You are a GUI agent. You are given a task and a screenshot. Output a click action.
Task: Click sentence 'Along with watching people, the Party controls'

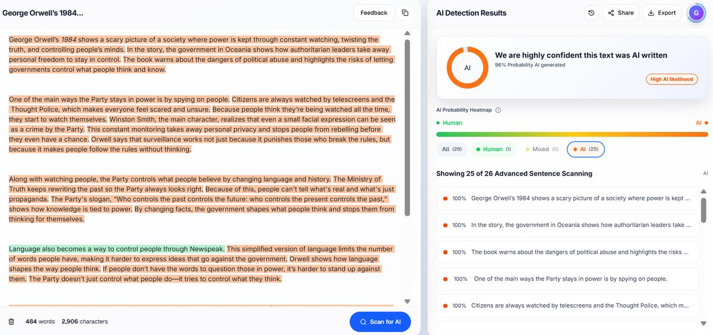click(x=170, y=179)
